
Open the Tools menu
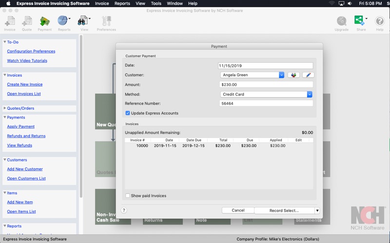(x=156, y=3)
